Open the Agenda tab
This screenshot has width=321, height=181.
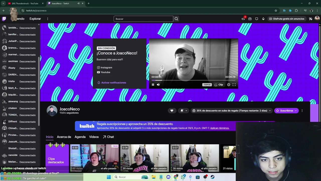(x=80, y=137)
